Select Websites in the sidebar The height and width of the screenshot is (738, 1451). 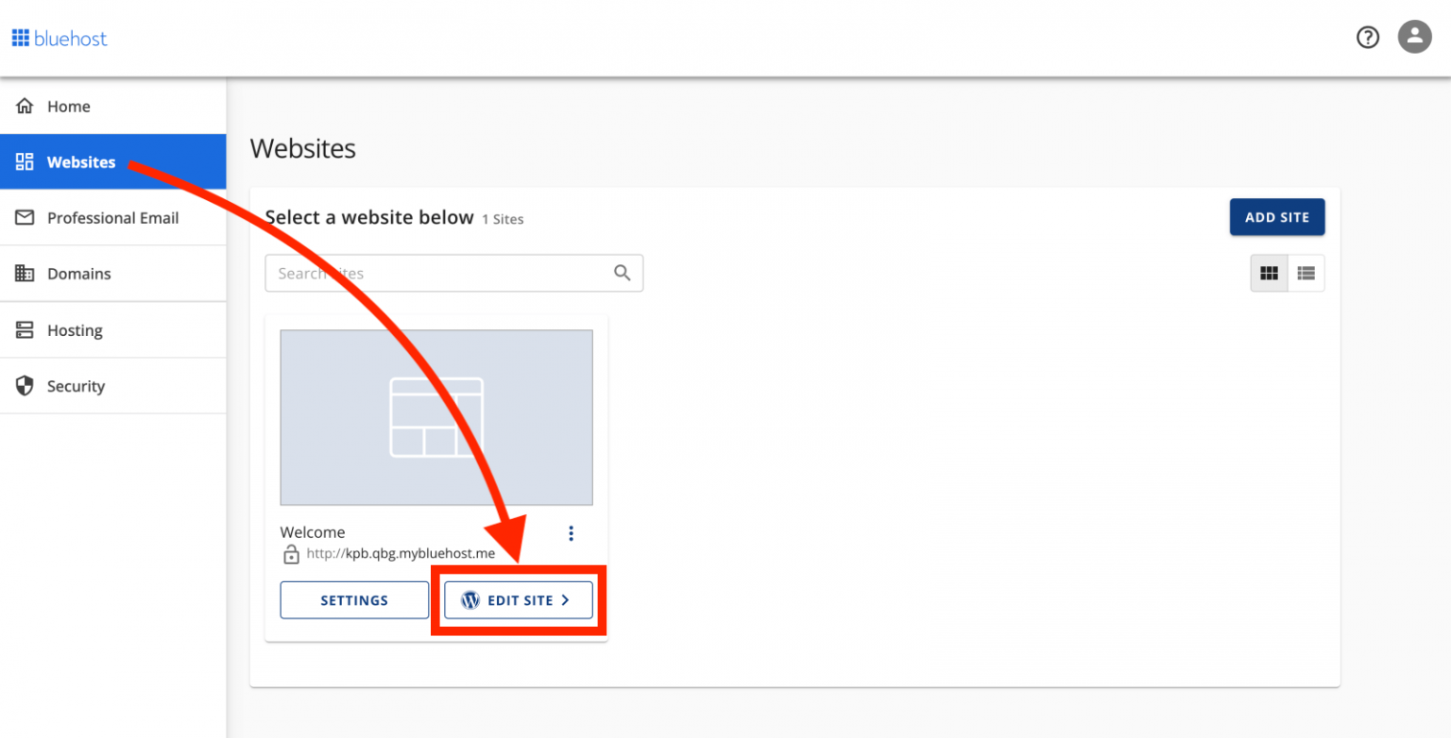click(81, 162)
